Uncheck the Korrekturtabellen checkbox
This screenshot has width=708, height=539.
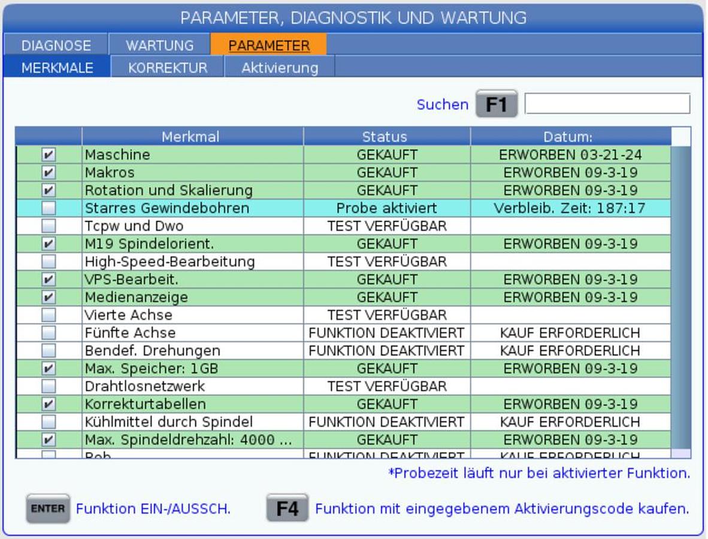tap(49, 404)
